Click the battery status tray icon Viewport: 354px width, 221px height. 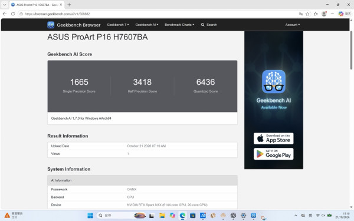point(329,216)
